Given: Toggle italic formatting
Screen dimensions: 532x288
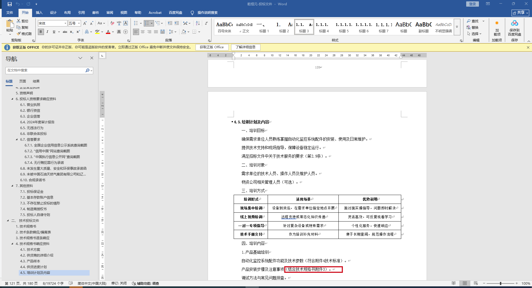Looking at the screenshot, I should coord(47,32).
